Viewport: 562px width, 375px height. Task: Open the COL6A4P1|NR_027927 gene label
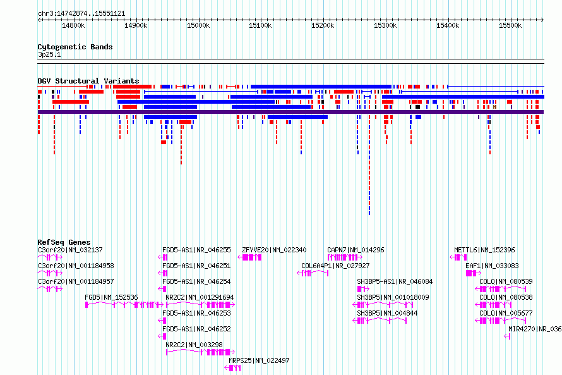coord(335,266)
